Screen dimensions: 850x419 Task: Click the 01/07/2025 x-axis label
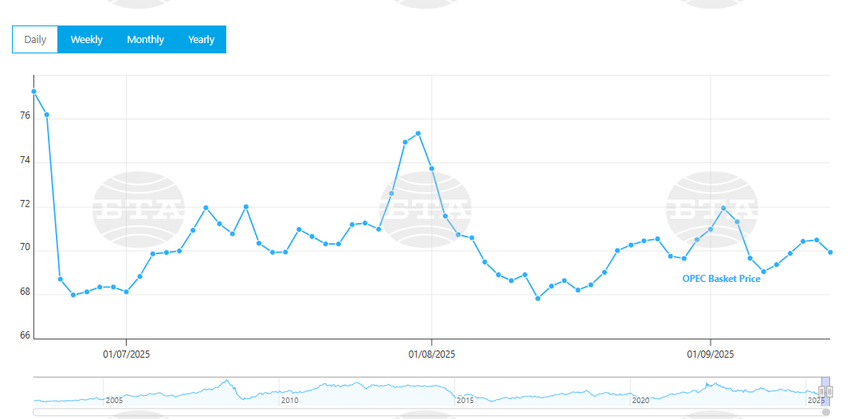tap(127, 354)
